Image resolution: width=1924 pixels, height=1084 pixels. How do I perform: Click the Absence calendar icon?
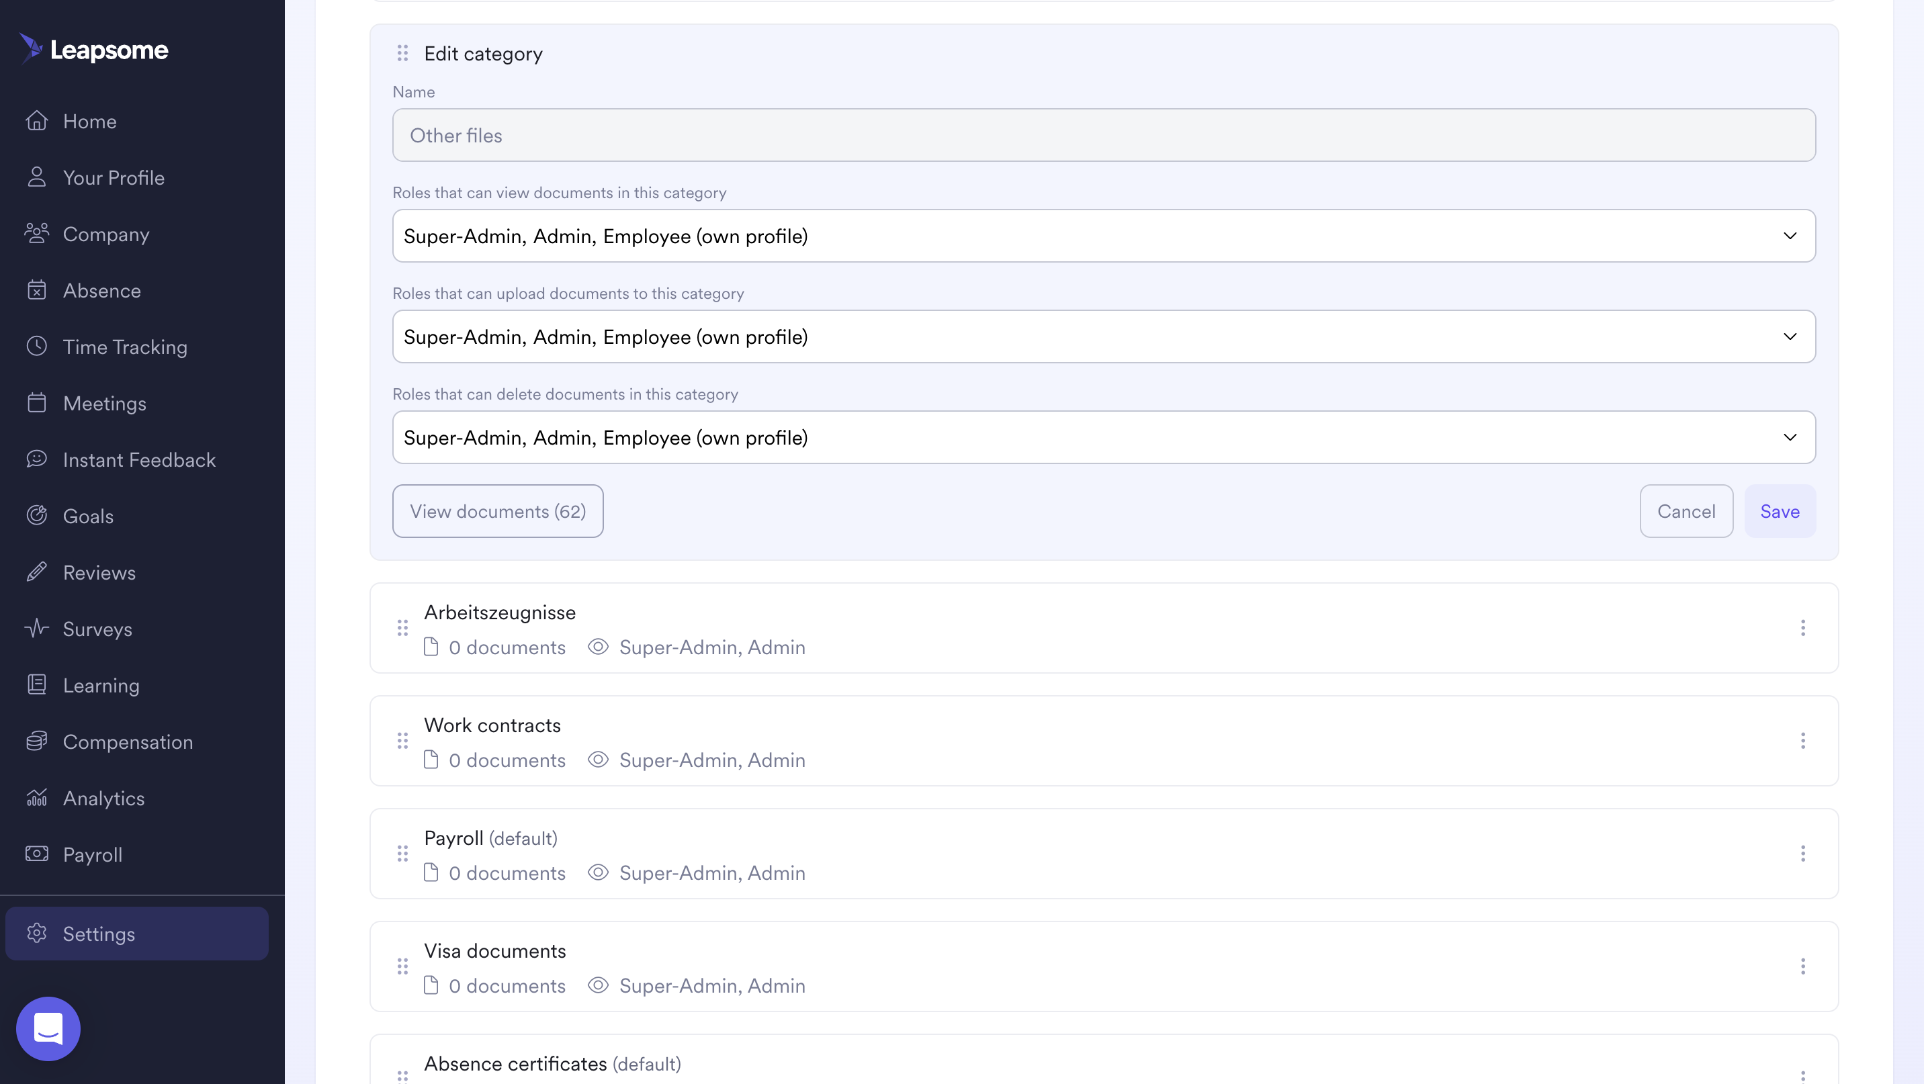click(x=36, y=289)
